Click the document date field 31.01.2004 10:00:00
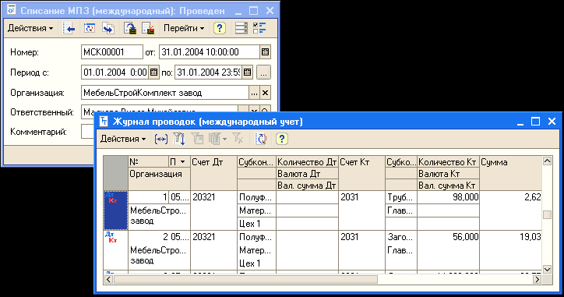Image resolution: width=564 pixels, height=297 pixels. (x=210, y=52)
